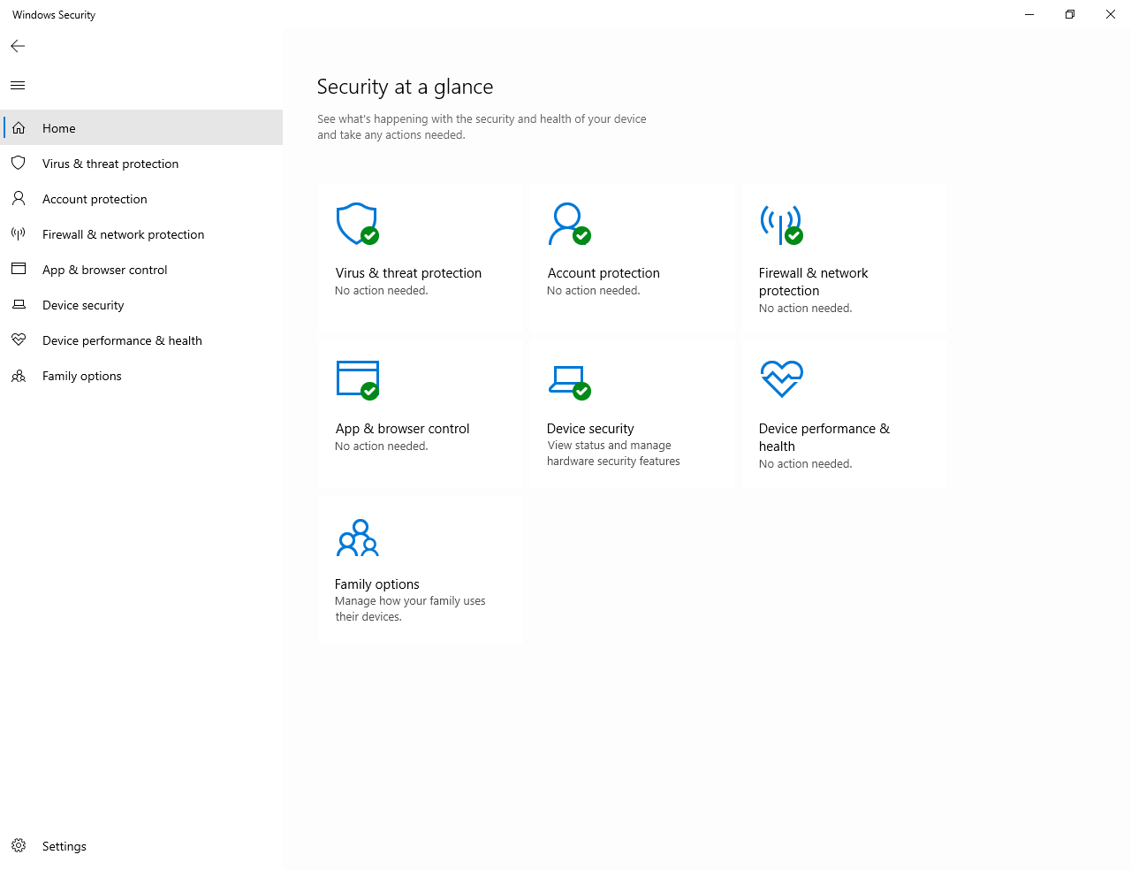Click the Settings gear icon in sidebar
Screen dimensions: 1131x870
click(x=19, y=846)
